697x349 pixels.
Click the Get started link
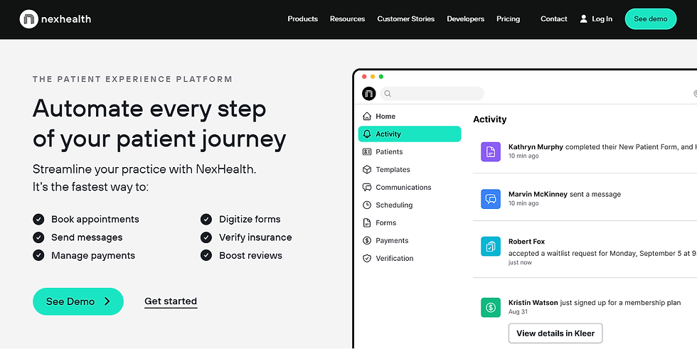point(171,301)
